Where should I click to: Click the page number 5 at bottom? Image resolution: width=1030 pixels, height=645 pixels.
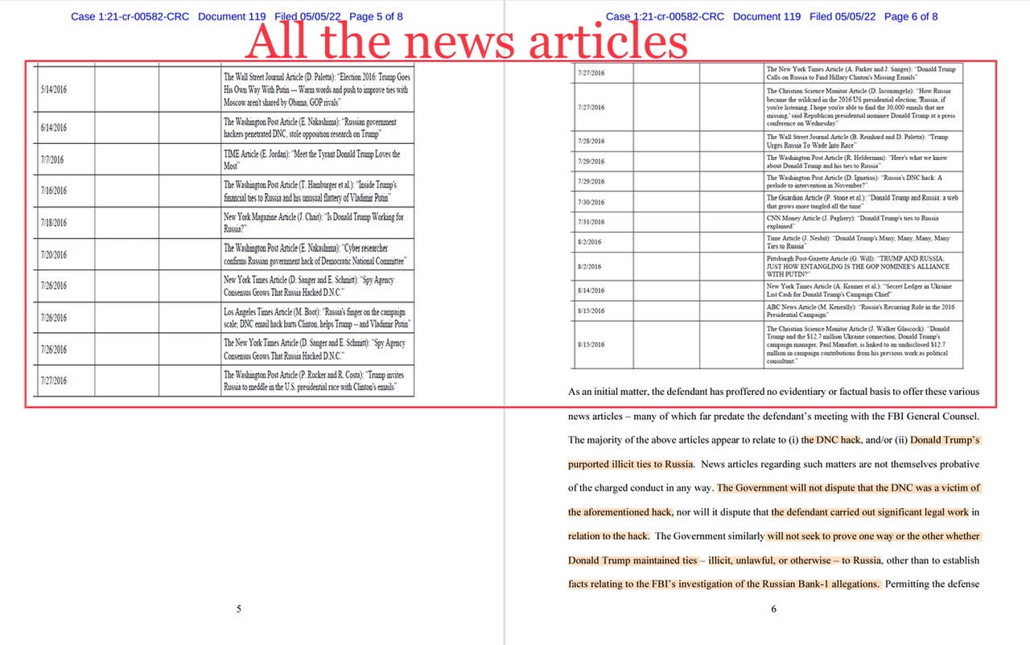(x=238, y=610)
